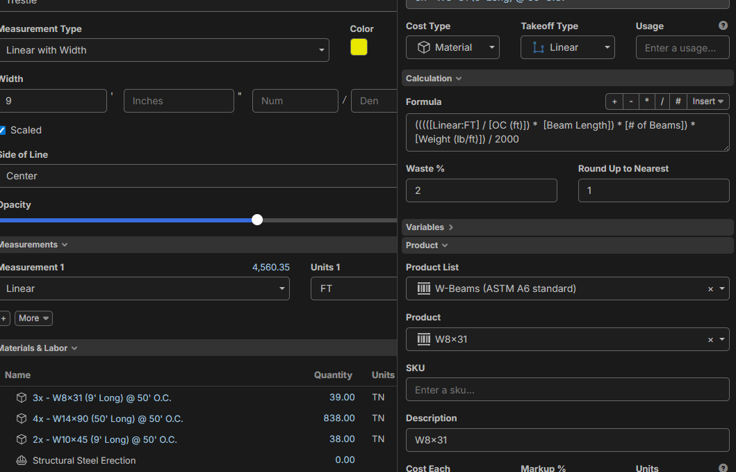This screenshot has width=736, height=472.
Task: Click the More button under measurements
Action: tap(33, 318)
